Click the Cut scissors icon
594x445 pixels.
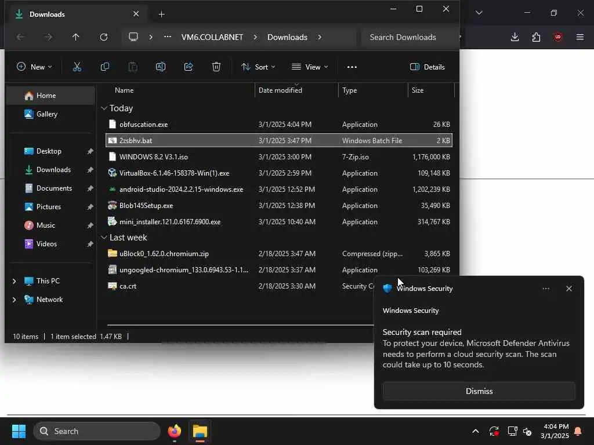[x=77, y=67]
